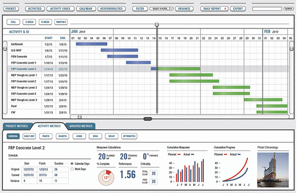Select FRP Concrete Level 1 activity
Viewport: 297px width, 193px height.
tap(38, 63)
